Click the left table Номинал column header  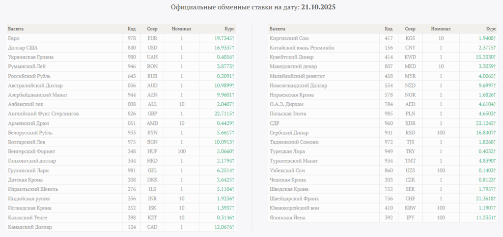click(x=181, y=29)
